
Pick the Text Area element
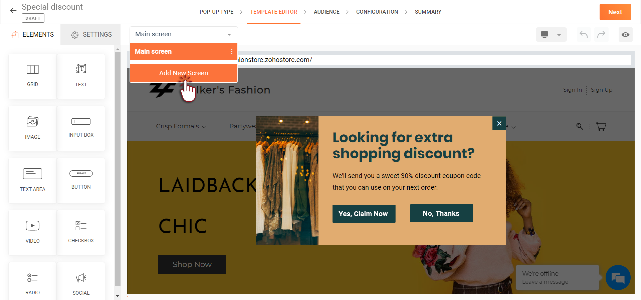[x=32, y=181]
